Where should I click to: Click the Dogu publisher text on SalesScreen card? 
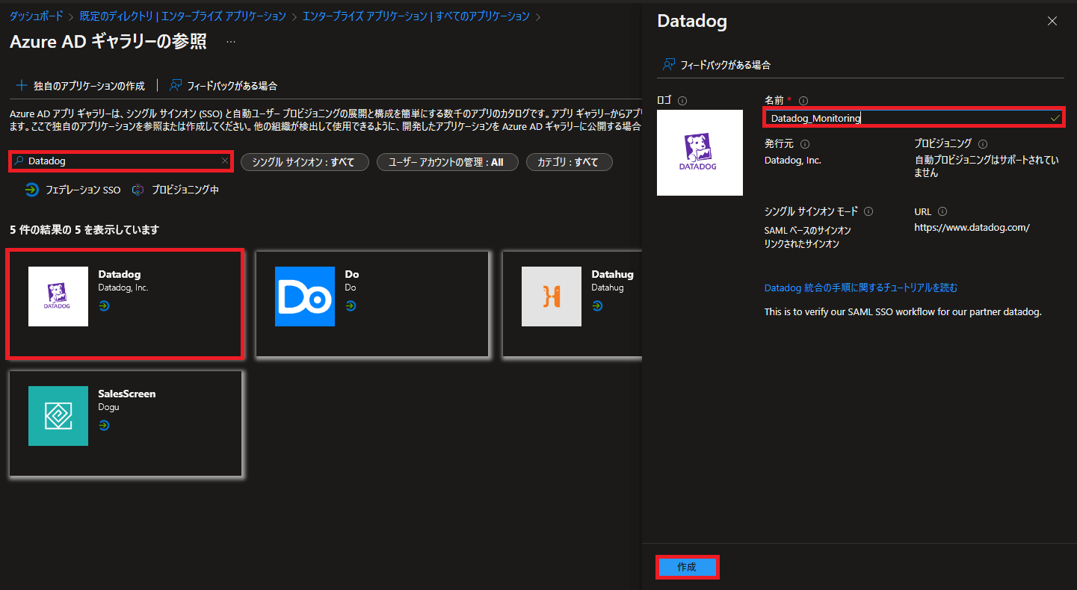(109, 407)
